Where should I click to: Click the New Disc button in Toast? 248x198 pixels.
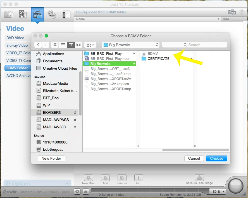pos(89,180)
